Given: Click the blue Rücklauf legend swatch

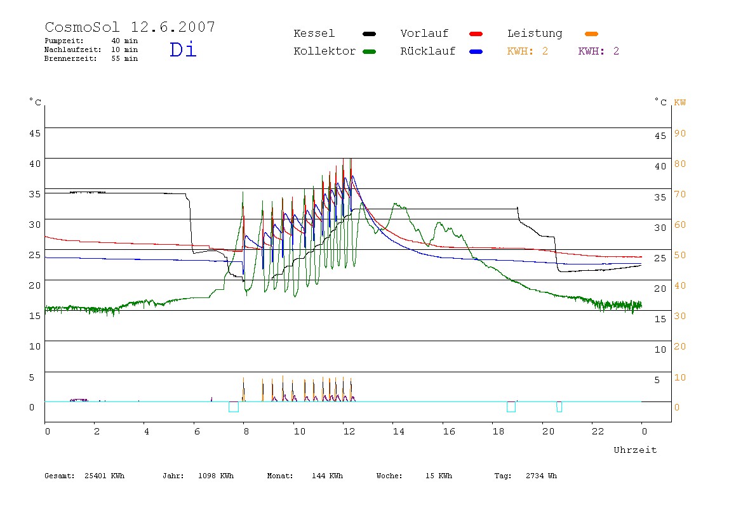Looking at the screenshot, I should 476,51.
